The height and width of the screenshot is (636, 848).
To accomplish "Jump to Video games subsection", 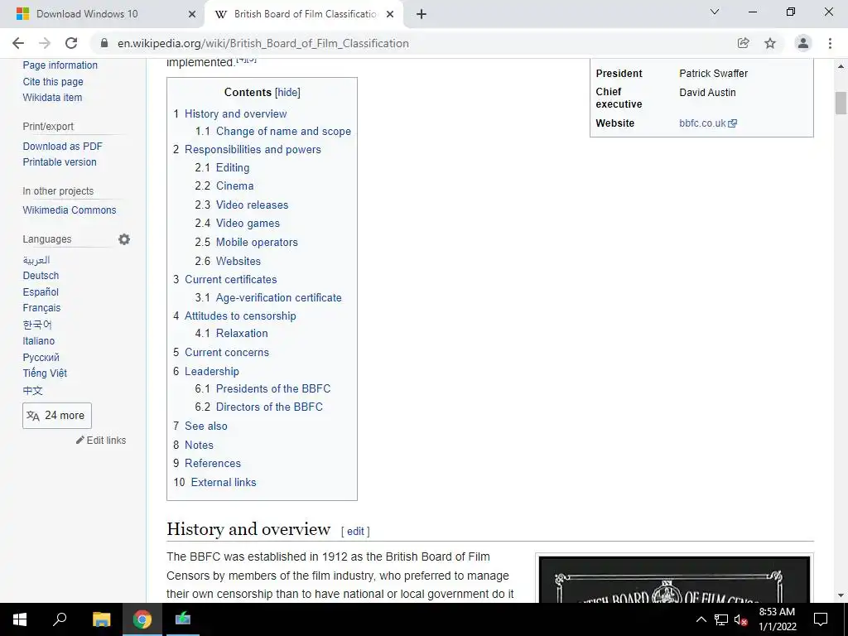I will pos(248,224).
